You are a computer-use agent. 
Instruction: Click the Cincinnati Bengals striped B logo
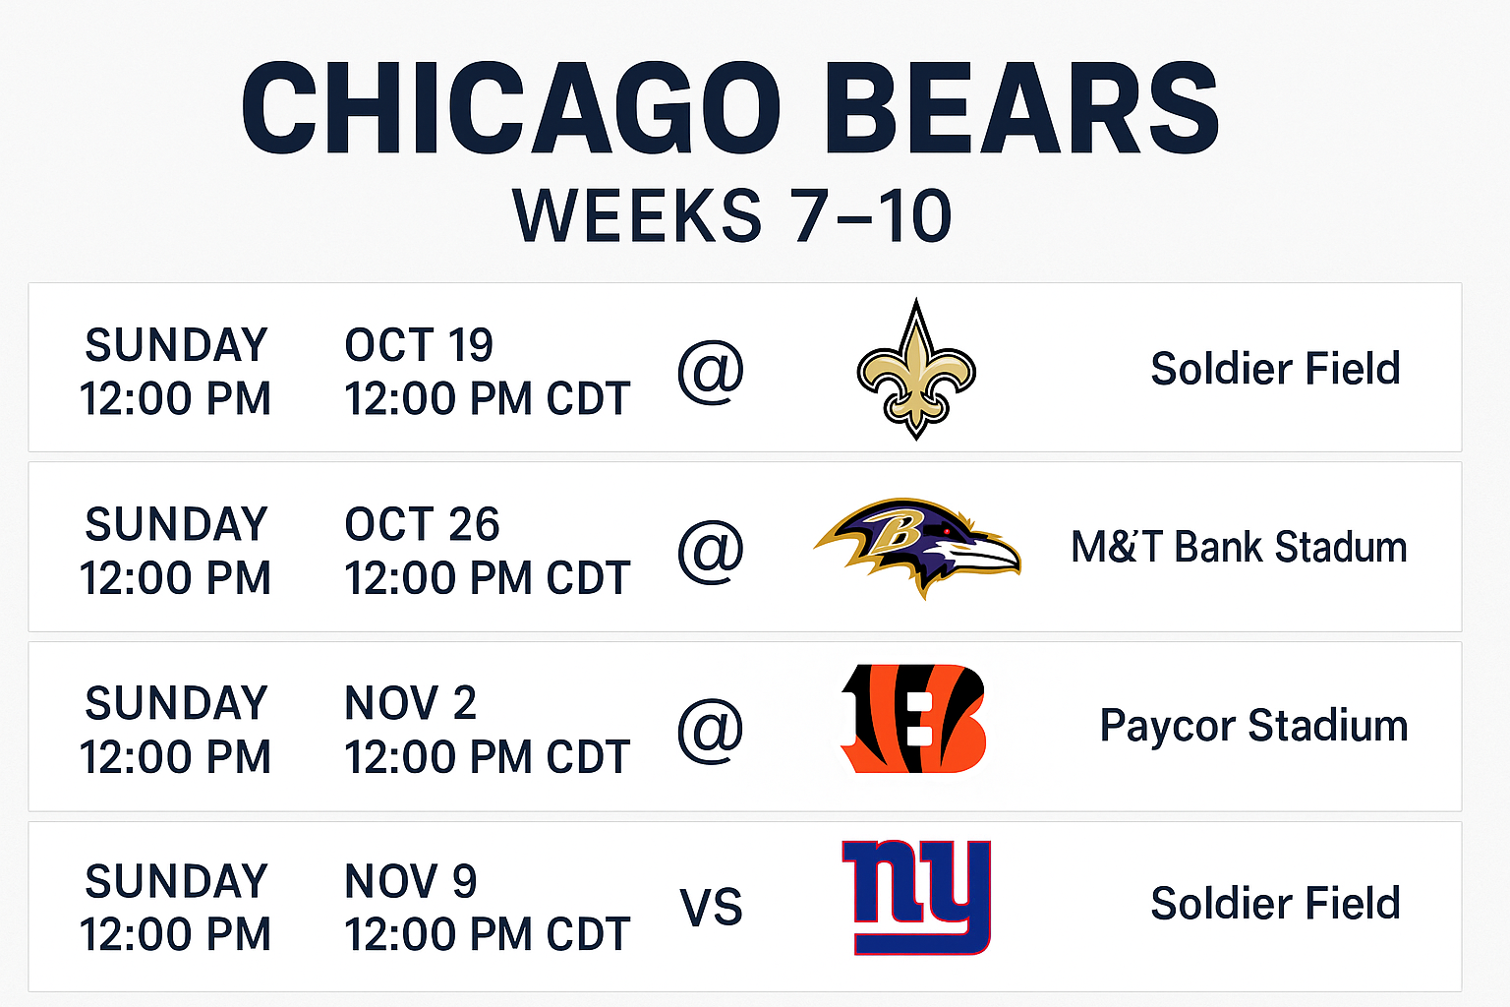coord(913,719)
